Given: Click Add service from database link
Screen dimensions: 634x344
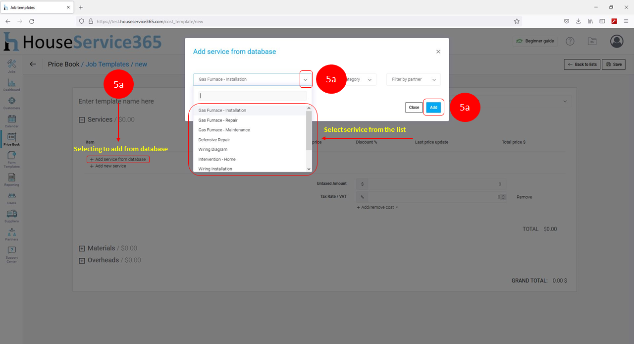Looking at the screenshot, I should [118, 159].
